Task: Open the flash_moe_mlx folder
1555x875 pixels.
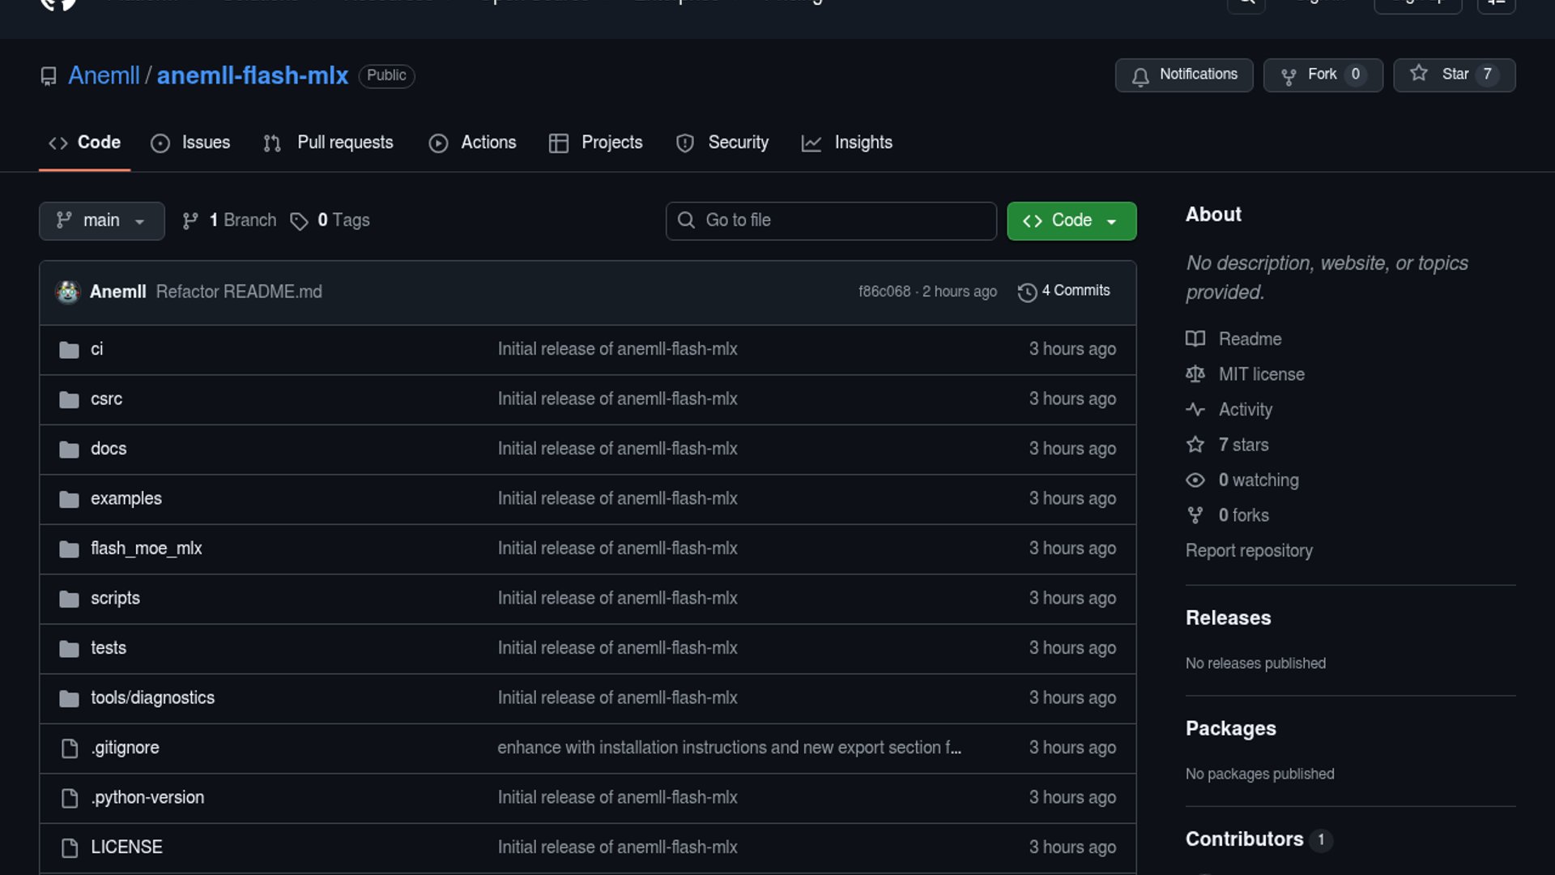Action: coord(146,548)
